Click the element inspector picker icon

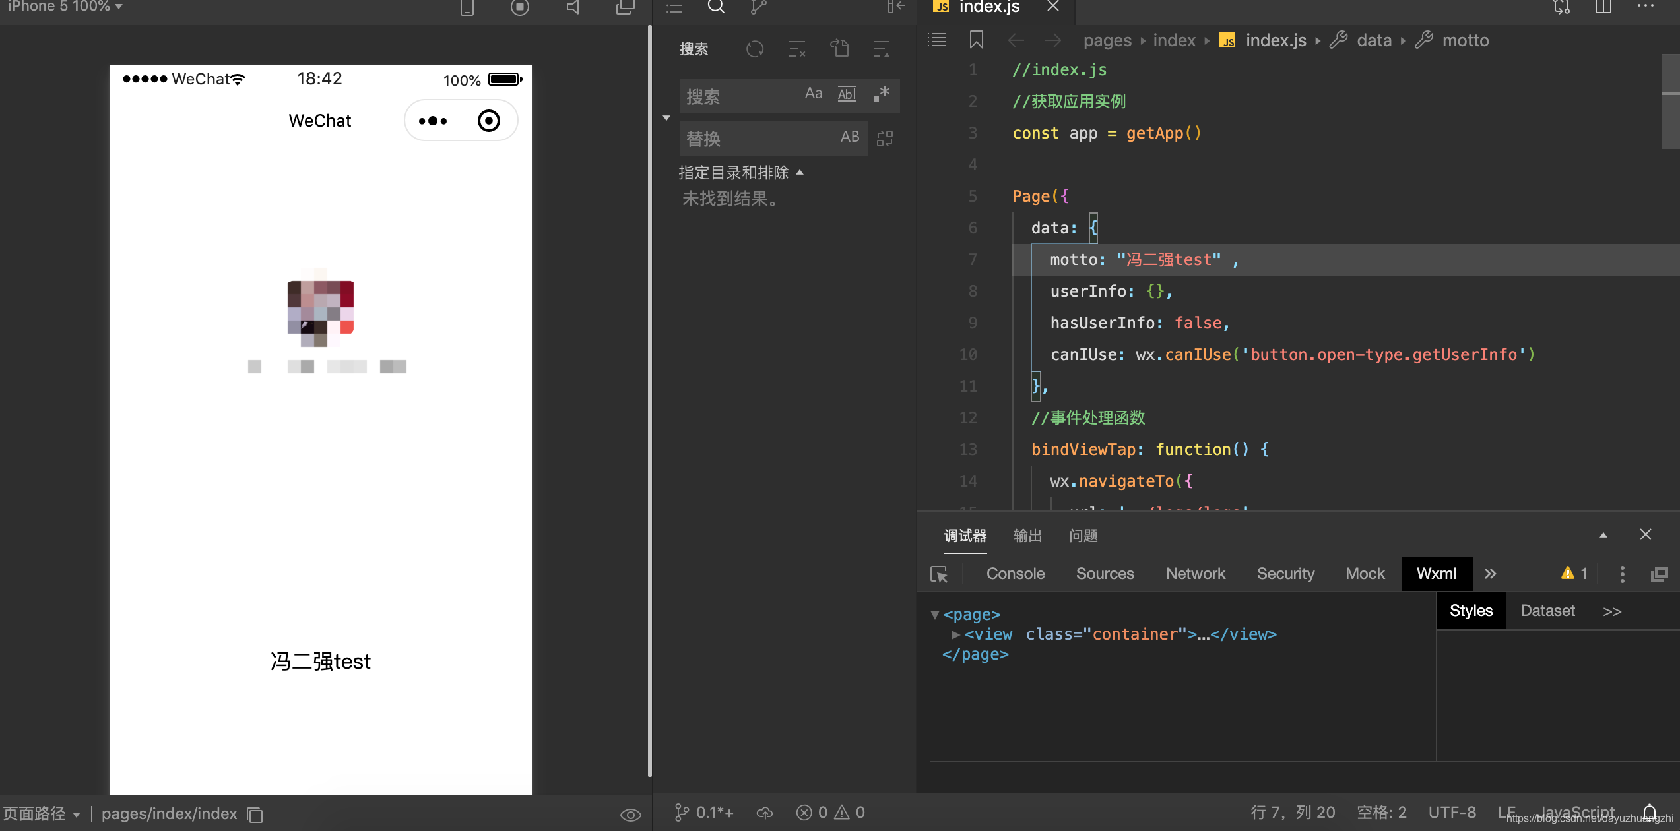(x=938, y=574)
